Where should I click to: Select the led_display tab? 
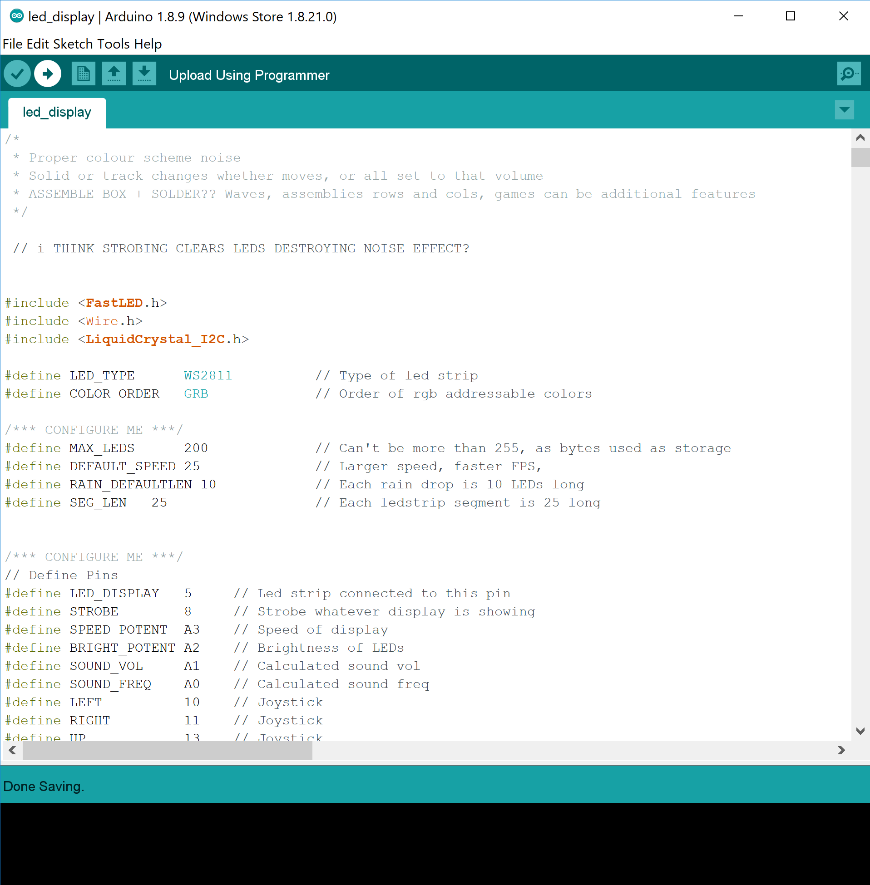(57, 113)
